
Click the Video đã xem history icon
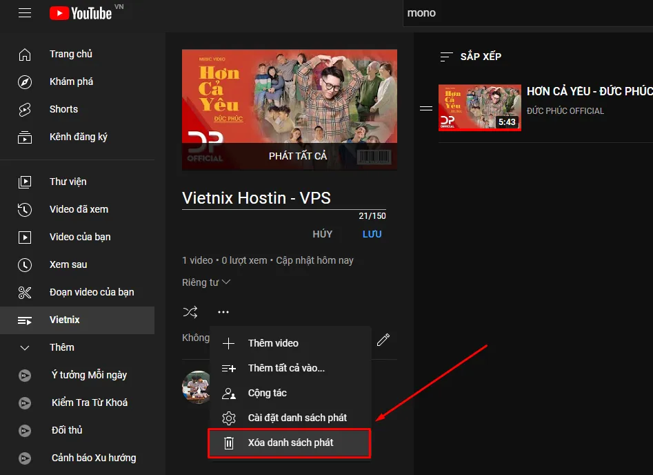(25, 209)
